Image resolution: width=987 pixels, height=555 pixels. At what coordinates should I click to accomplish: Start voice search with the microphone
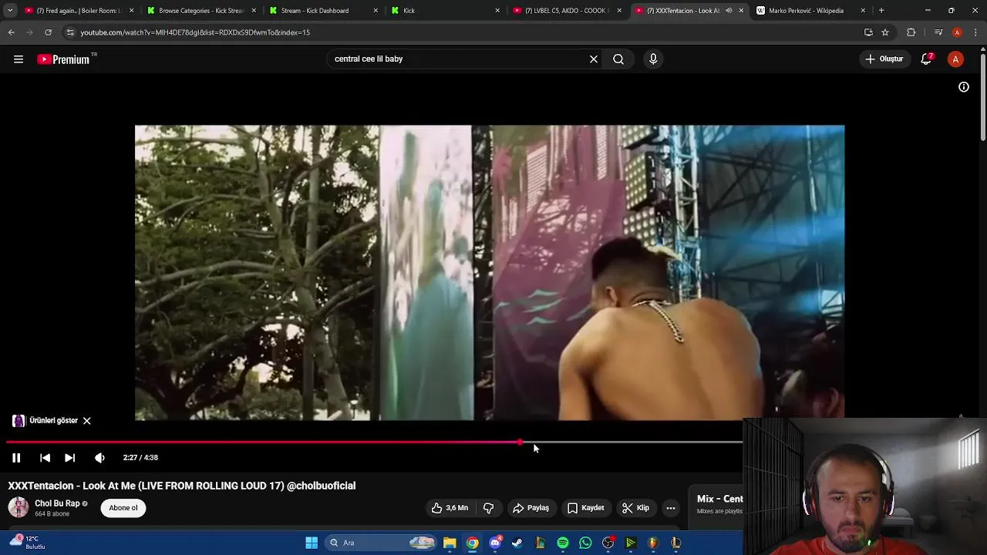tap(653, 59)
